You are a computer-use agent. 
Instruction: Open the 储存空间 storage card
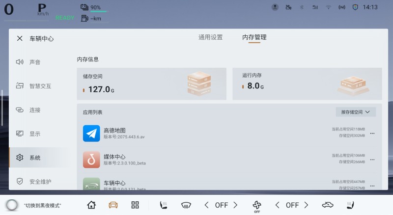(x=152, y=84)
